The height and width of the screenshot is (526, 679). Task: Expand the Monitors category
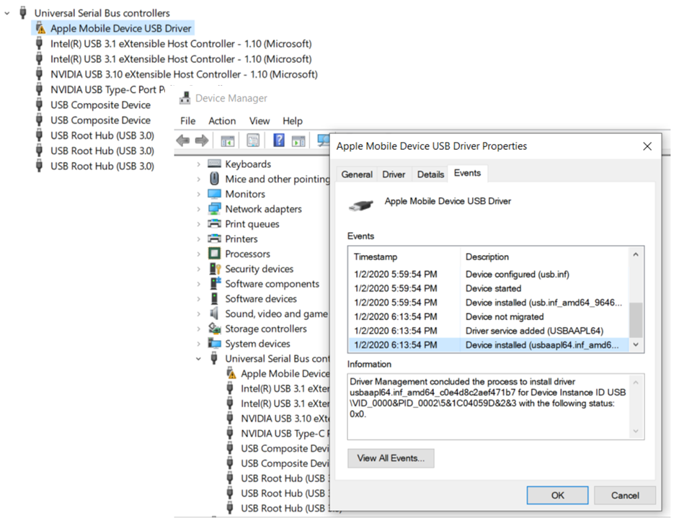(x=198, y=194)
